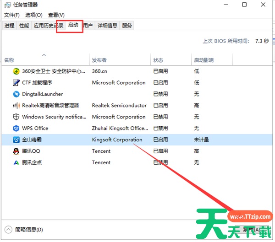Click the DingtalkLauncher icon

[16, 94]
